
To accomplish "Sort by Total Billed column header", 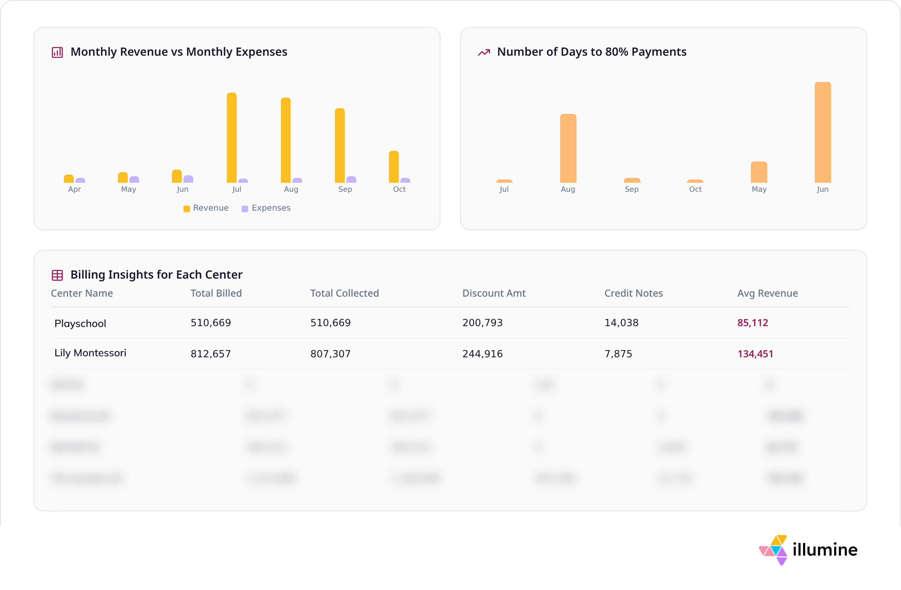I will 216,293.
